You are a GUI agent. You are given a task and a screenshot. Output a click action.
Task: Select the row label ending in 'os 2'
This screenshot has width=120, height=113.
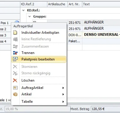click(x=3, y=29)
